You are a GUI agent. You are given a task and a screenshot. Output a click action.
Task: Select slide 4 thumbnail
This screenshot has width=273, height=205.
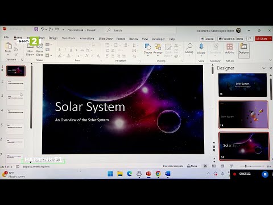[x=15, y=114]
